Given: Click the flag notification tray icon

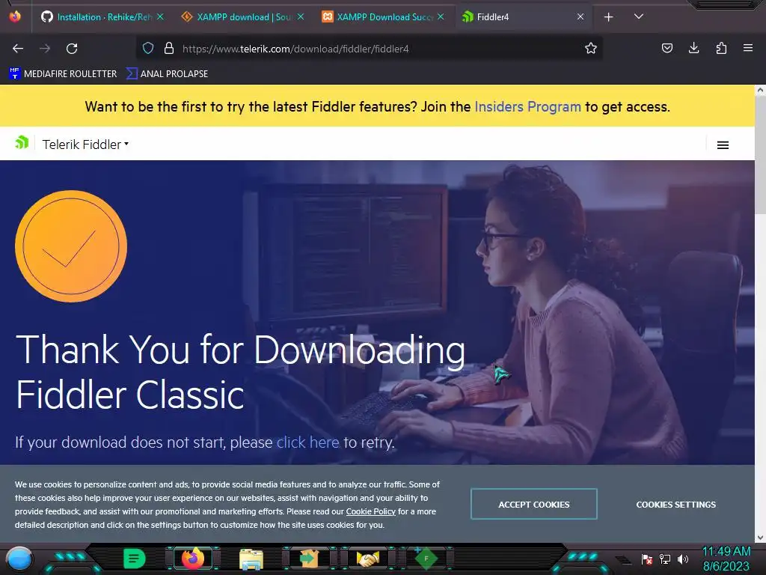Looking at the screenshot, I should pos(647,559).
